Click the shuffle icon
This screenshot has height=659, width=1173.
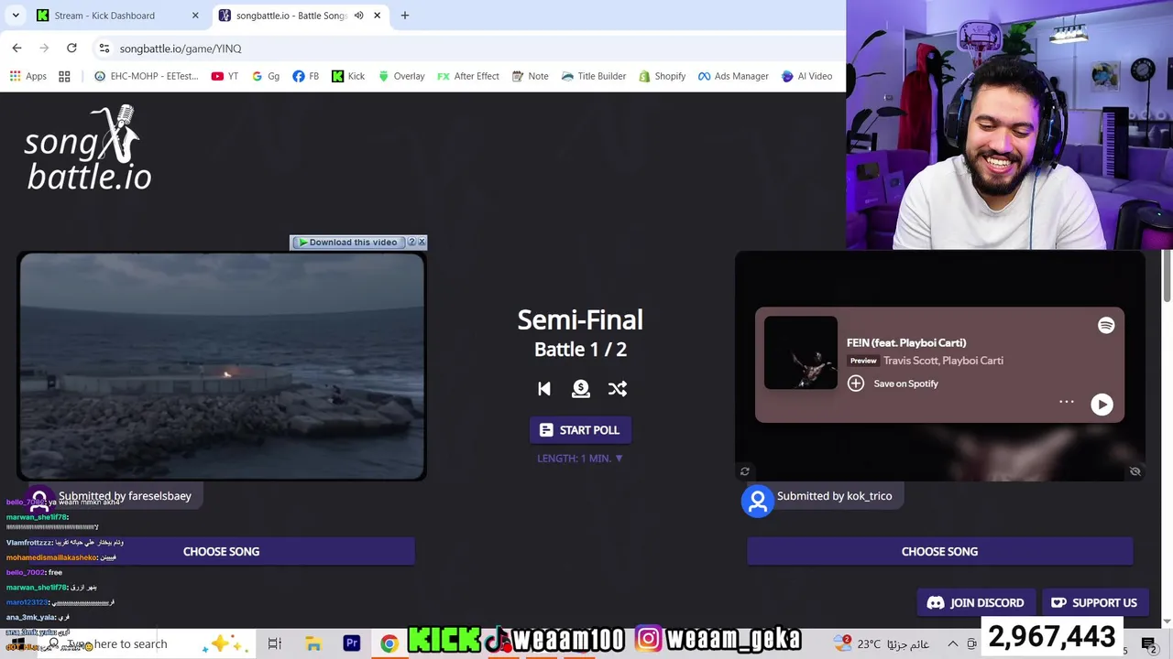click(618, 389)
